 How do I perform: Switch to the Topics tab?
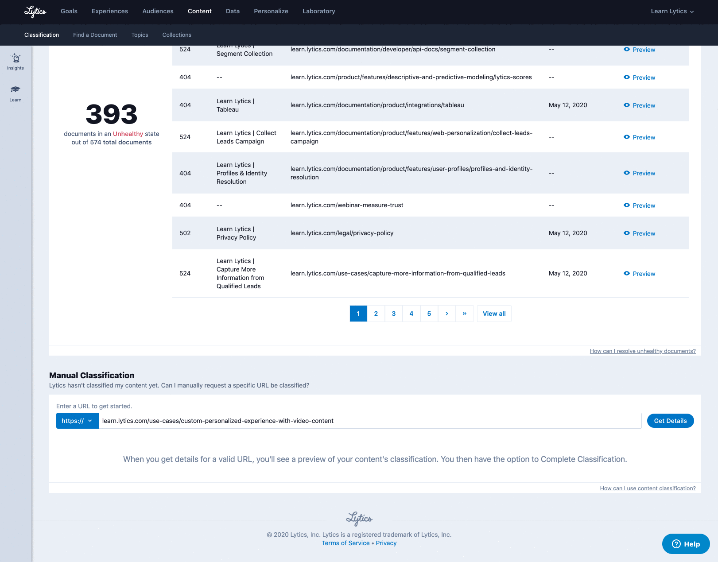tap(140, 35)
